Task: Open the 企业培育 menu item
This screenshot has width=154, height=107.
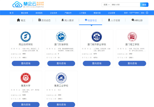Action: point(112,13)
